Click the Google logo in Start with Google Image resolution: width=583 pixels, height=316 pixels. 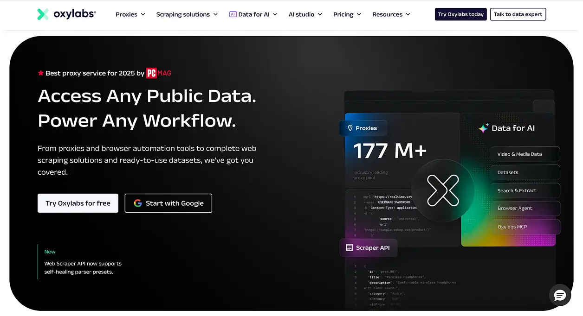[138, 203]
